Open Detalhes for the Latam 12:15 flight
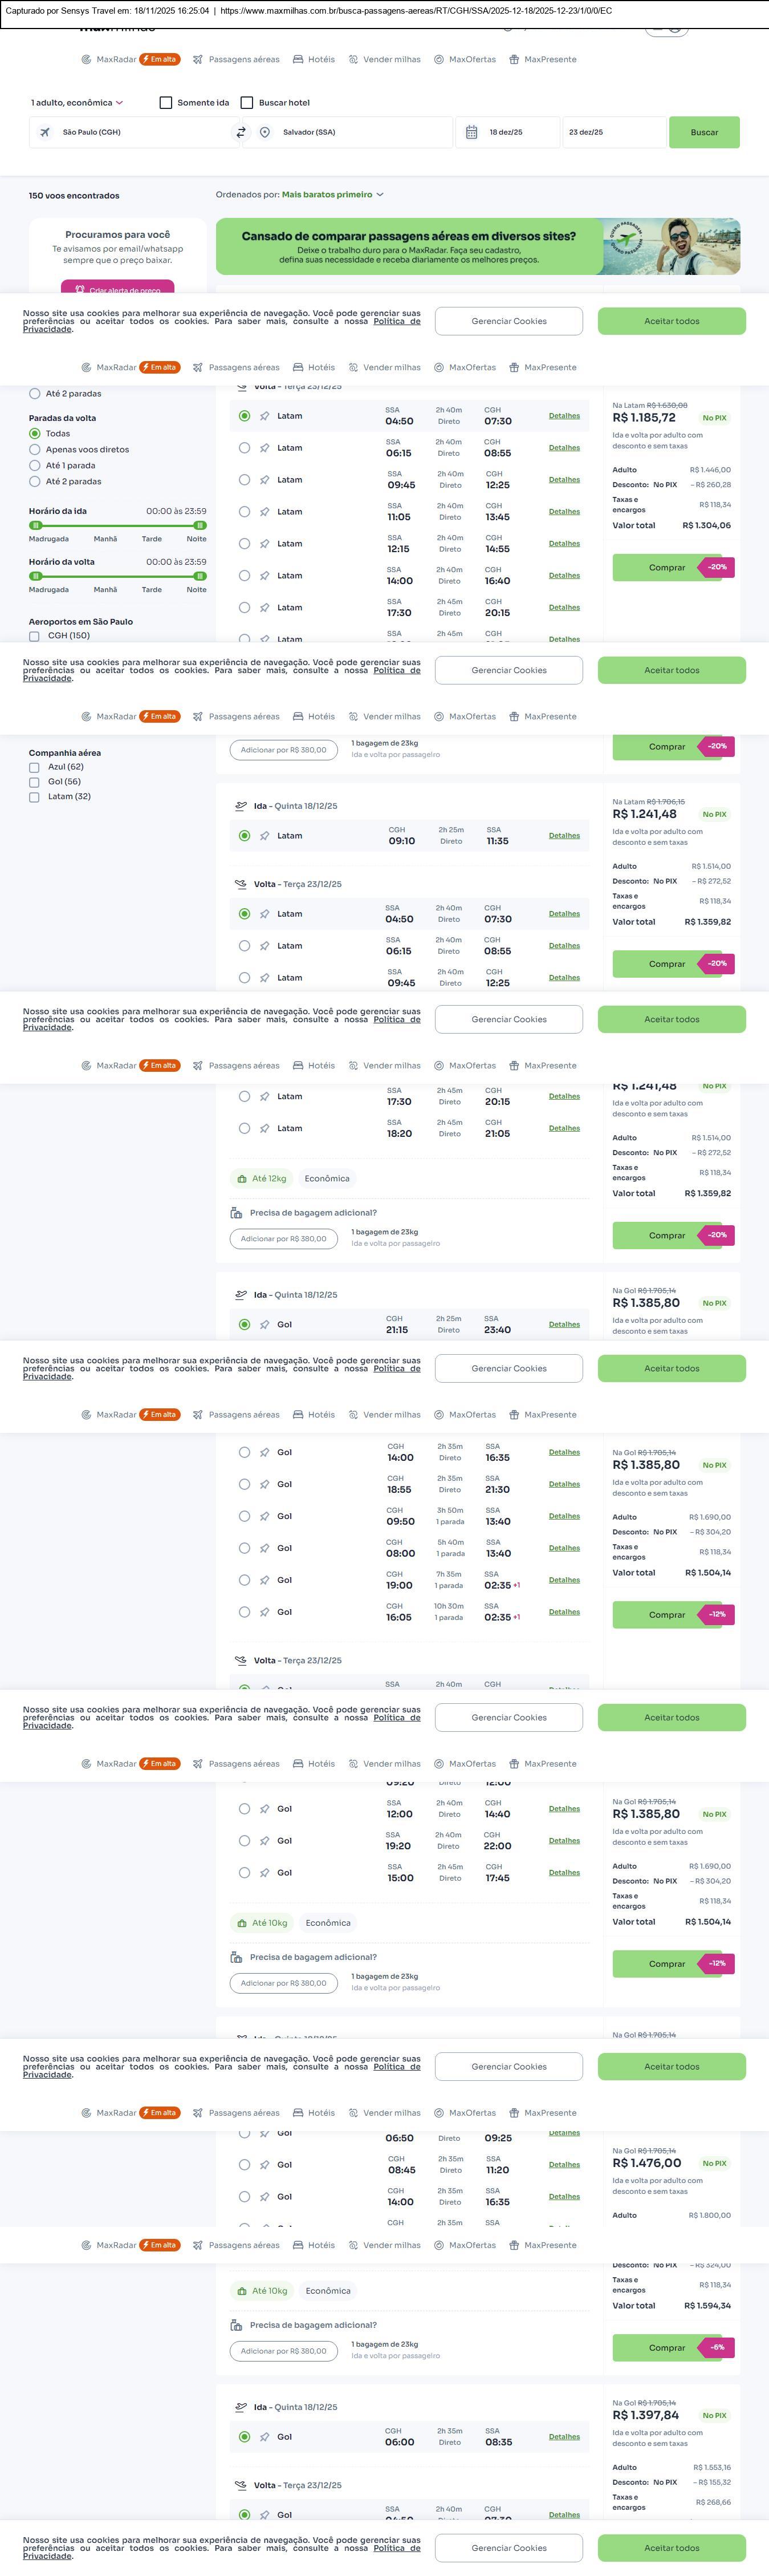The height and width of the screenshot is (2576, 769). pyautogui.click(x=564, y=544)
